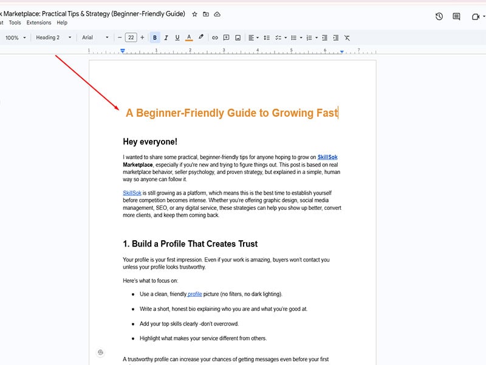Open the 100% zoom dropdown
Viewport: 486px width, 365px height.
tap(15, 38)
